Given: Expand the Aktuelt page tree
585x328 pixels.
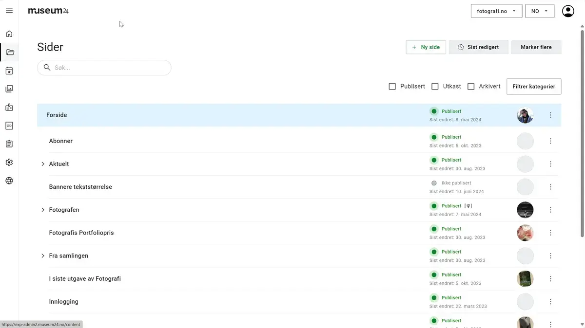Looking at the screenshot, I should (43, 164).
